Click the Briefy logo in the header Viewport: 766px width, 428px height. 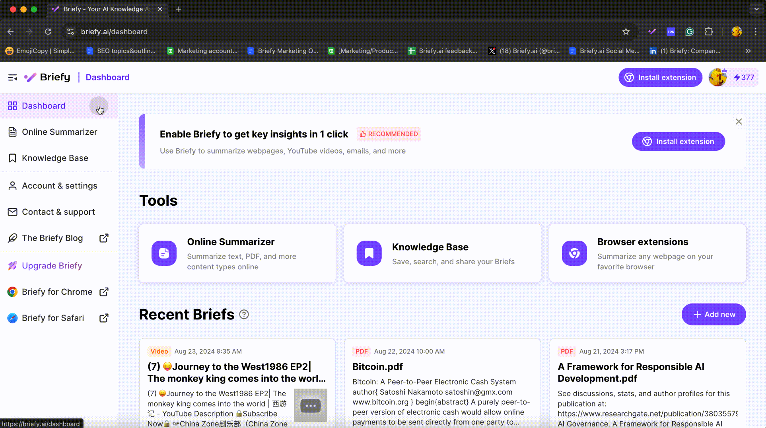(x=47, y=77)
